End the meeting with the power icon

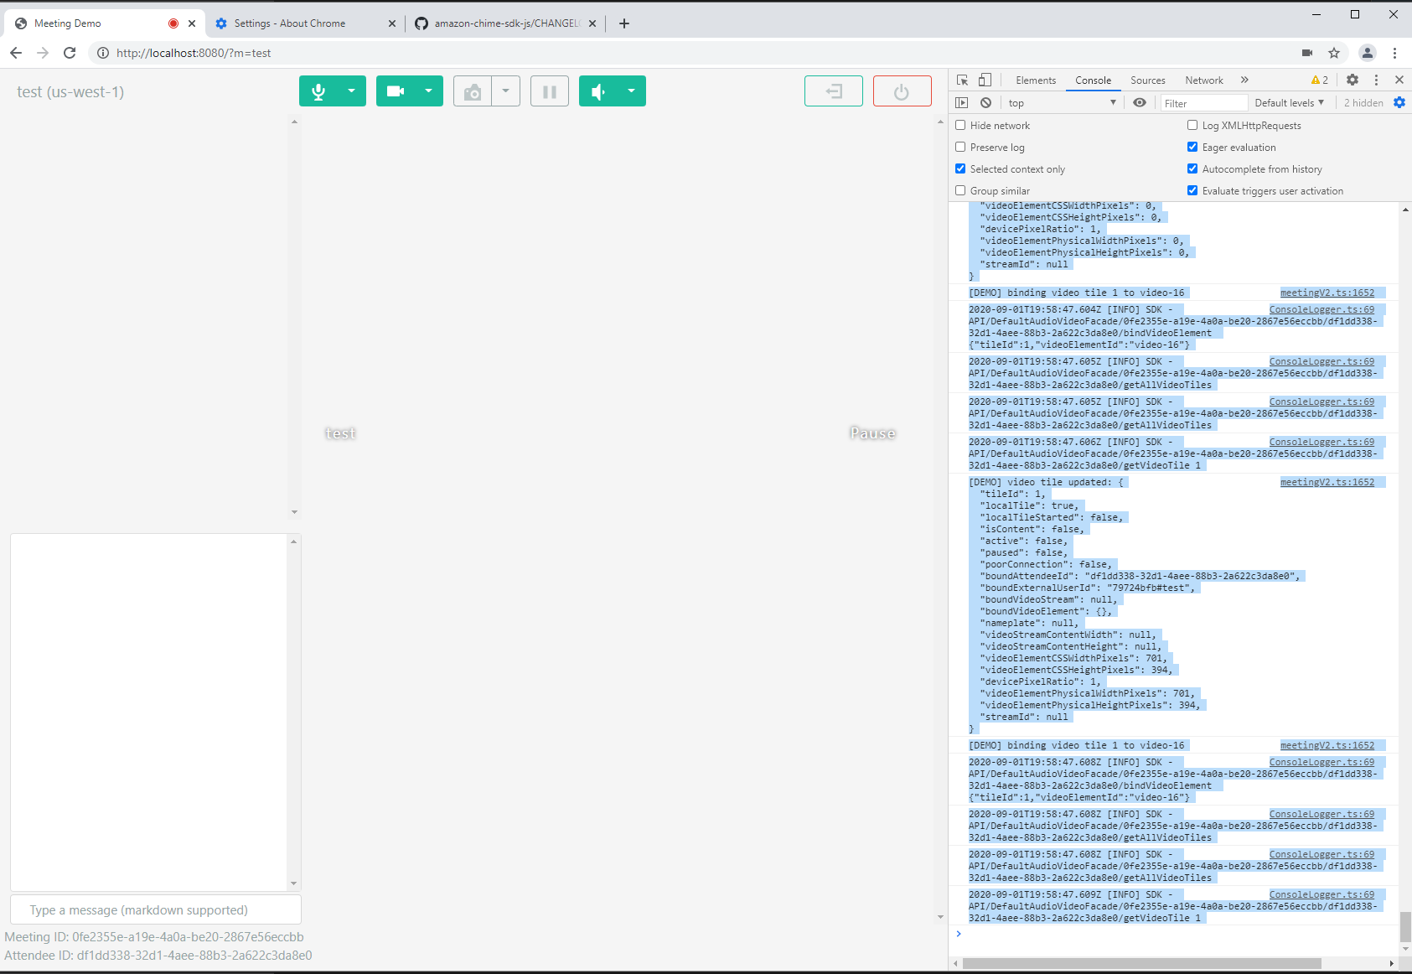pos(902,91)
